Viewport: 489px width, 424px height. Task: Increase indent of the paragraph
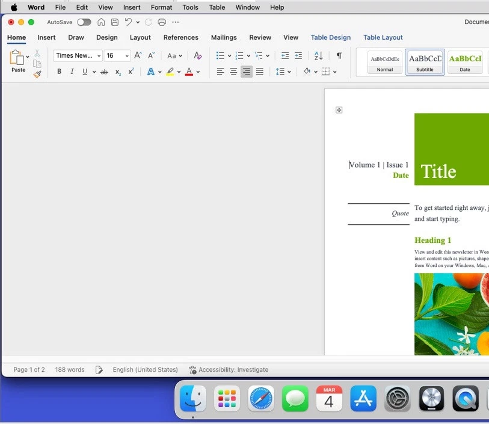coord(298,55)
